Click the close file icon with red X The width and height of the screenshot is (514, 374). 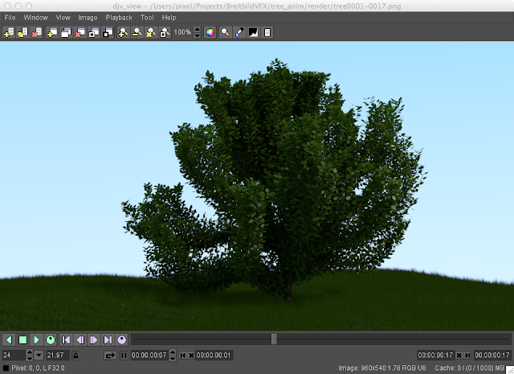point(36,32)
